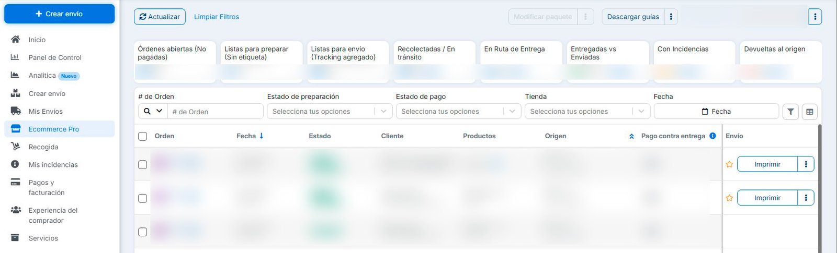Open Descargar guías three-dot options
Image resolution: width=837 pixels, height=253 pixels.
click(x=671, y=17)
